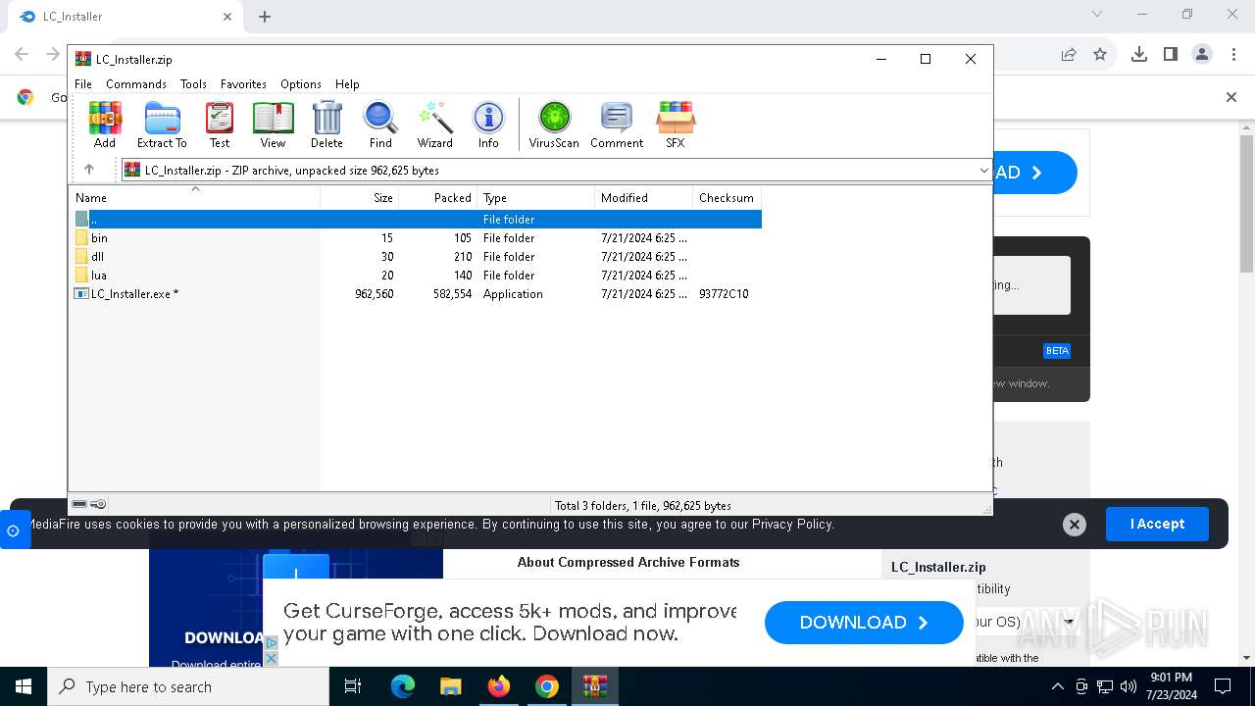This screenshot has height=706, width=1255.
Task: Show archive Info icon
Action: [488, 125]
